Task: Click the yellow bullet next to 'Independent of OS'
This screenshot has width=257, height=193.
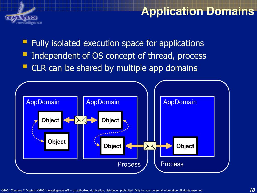Action: click(x=25, y=54)
